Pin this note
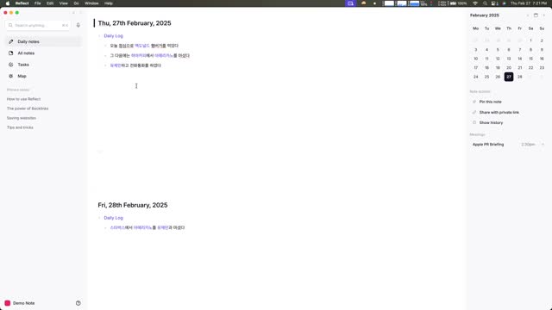The height and width of the screenshot is (310, 552). [x=491, y=102]
